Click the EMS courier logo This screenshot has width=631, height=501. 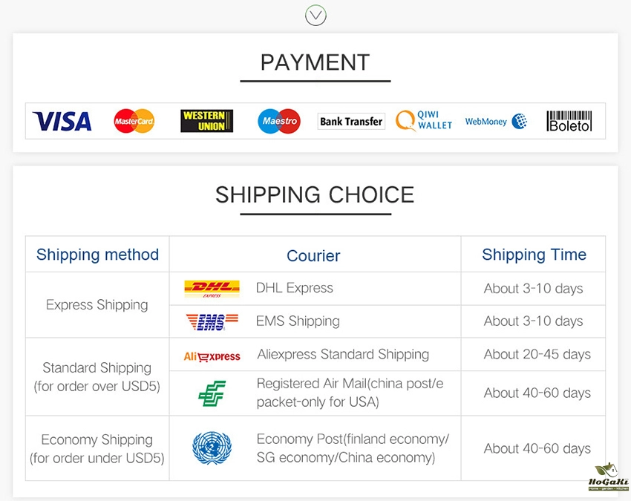[x=212, y=321]
